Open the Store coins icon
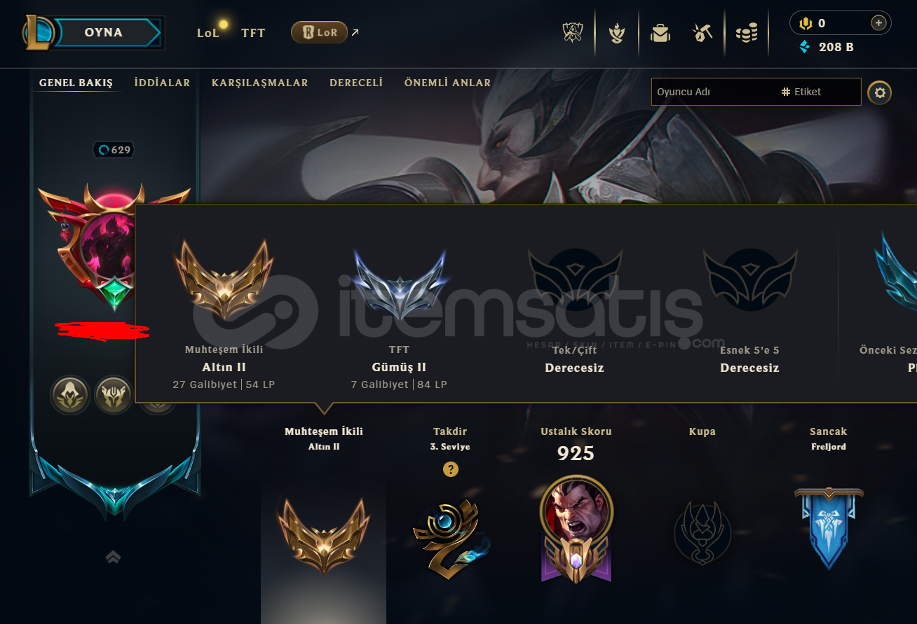 coord(747,32)
